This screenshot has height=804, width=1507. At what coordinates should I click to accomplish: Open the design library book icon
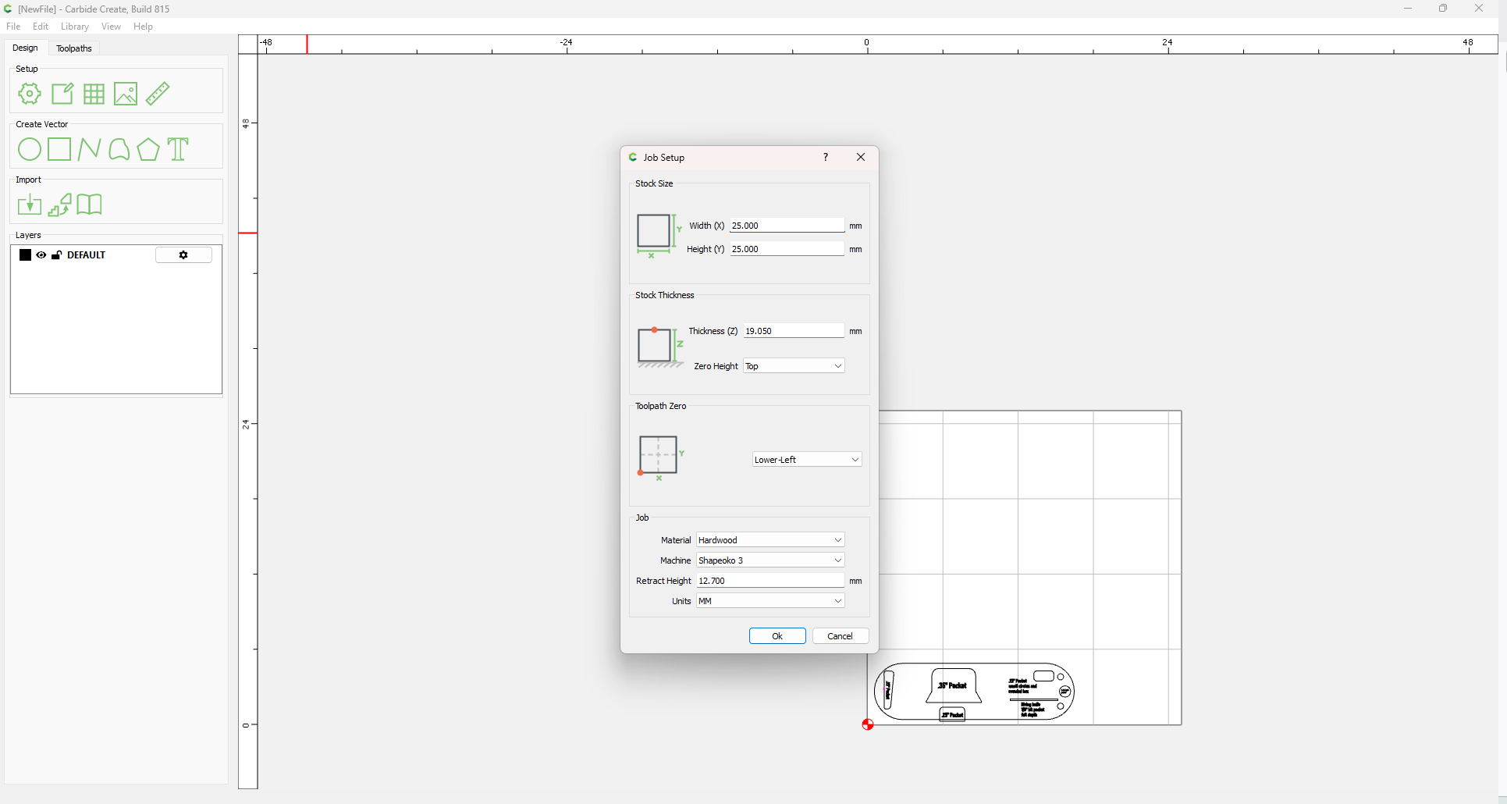pyautogui.click(x=89, y=205)
